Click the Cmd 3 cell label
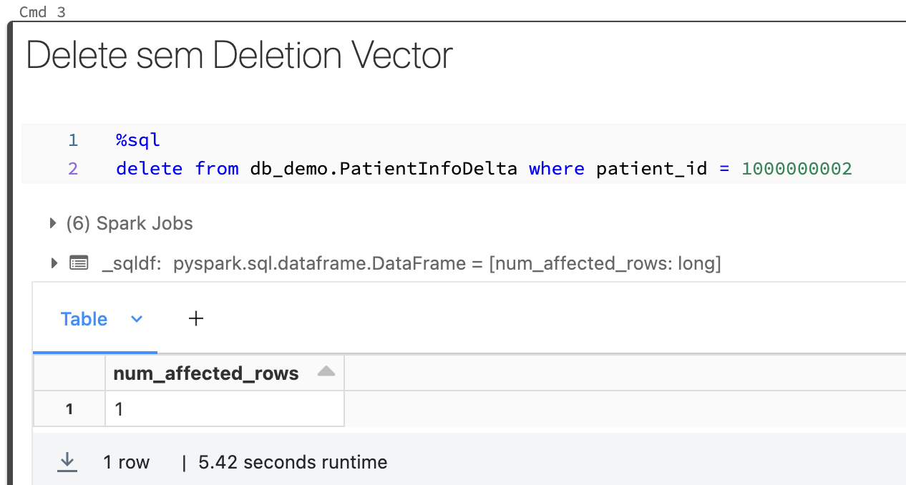The image size is (906, 485). pyautogui.click(x=42, y=12)
